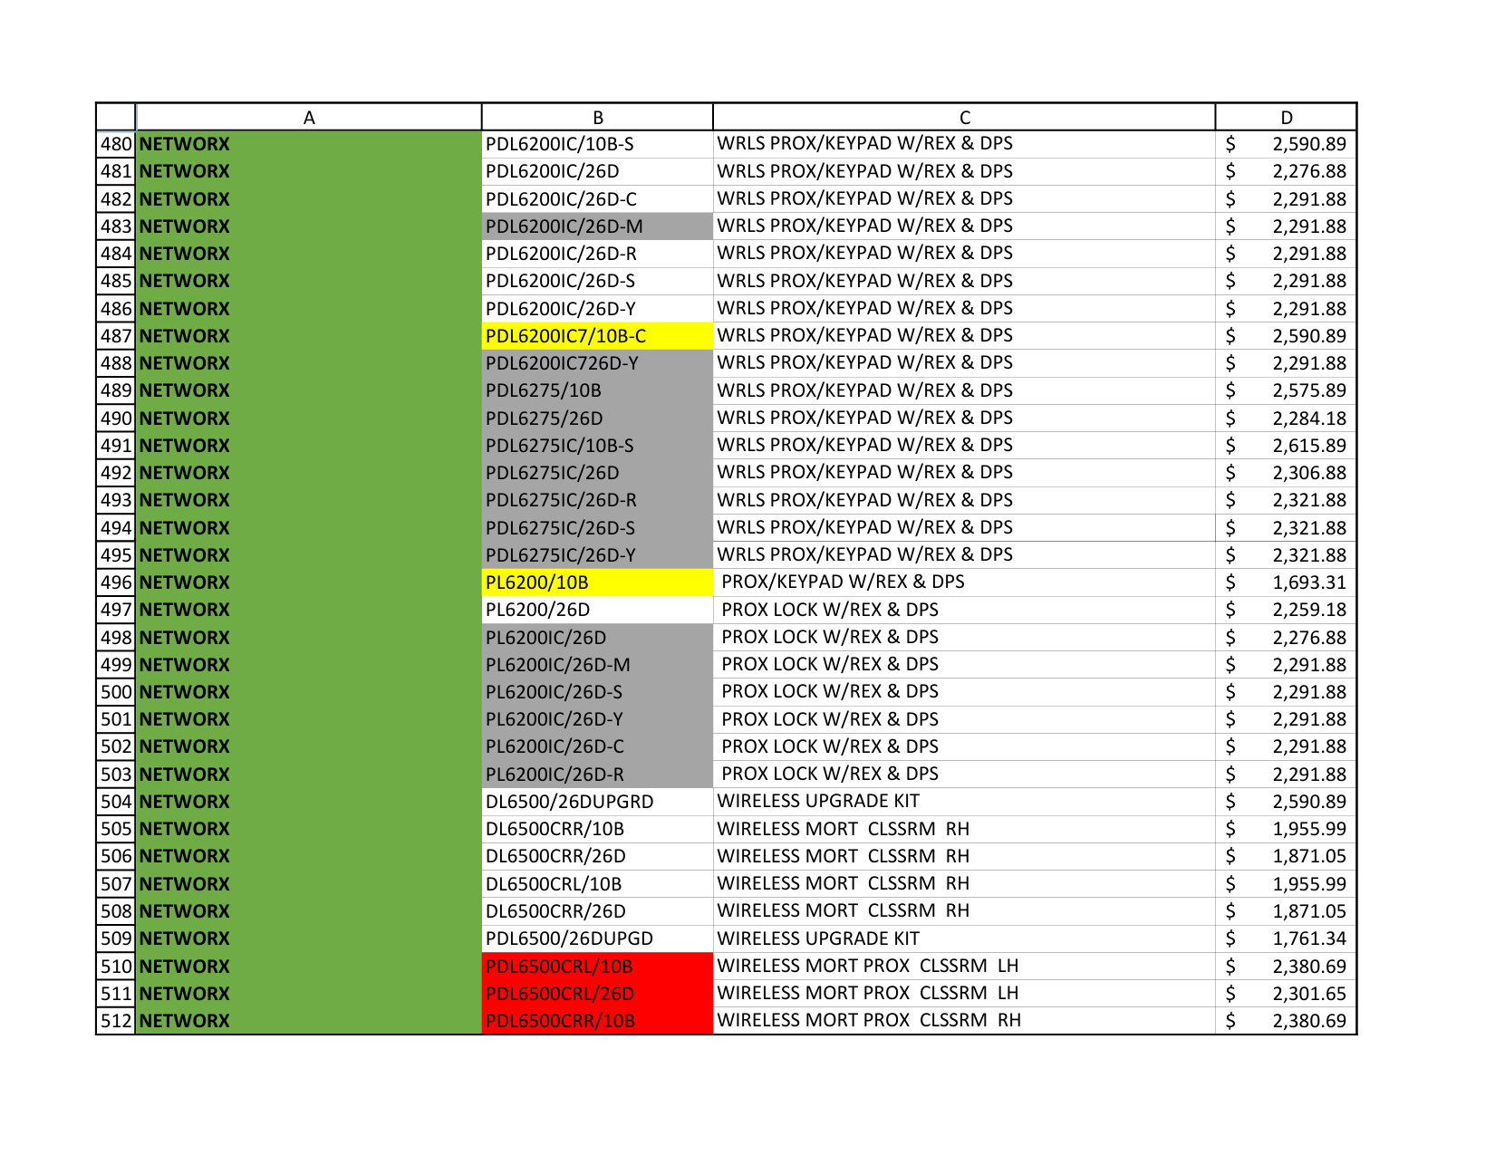The image size is (1495, 1155).
Task: Click cell DL6500CRR/26D in row 506
Action: [x=597, y=856]
